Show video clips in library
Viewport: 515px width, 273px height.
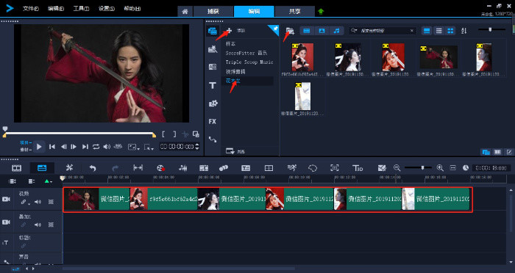[307, 31]
